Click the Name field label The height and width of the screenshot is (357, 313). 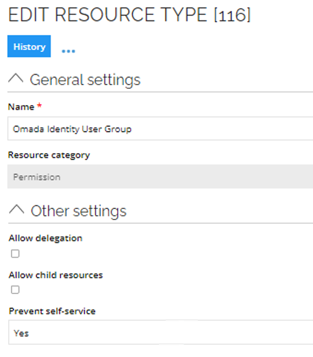pyautogui.click(x=21, y=107)
